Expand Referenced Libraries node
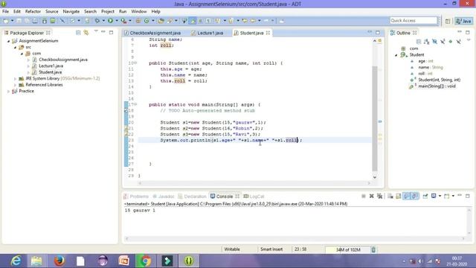The image size is (476, 268). tap(15, 85)
